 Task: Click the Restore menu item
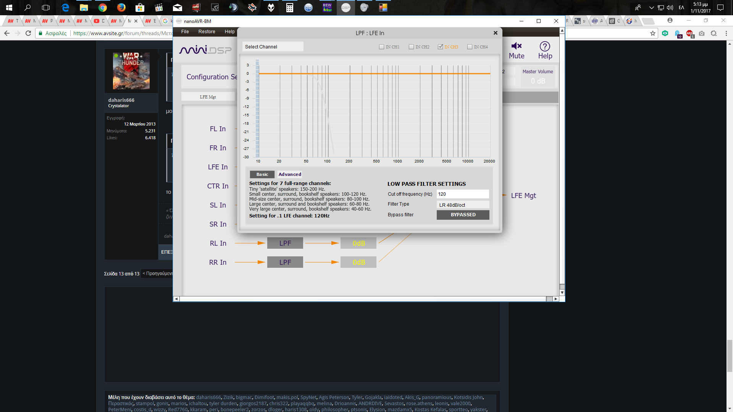[207, 31]
